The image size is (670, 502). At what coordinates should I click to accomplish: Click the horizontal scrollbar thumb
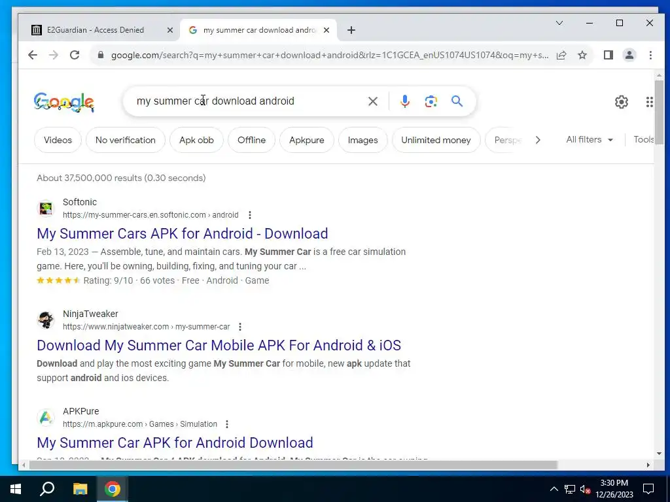point(293,465)
